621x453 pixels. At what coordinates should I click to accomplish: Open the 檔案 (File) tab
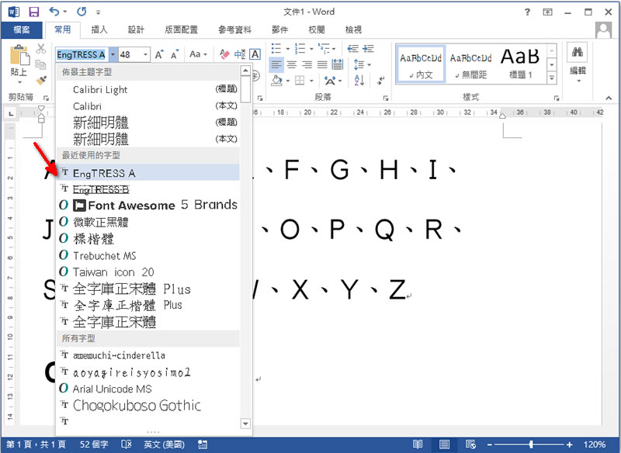pos(22,29)
